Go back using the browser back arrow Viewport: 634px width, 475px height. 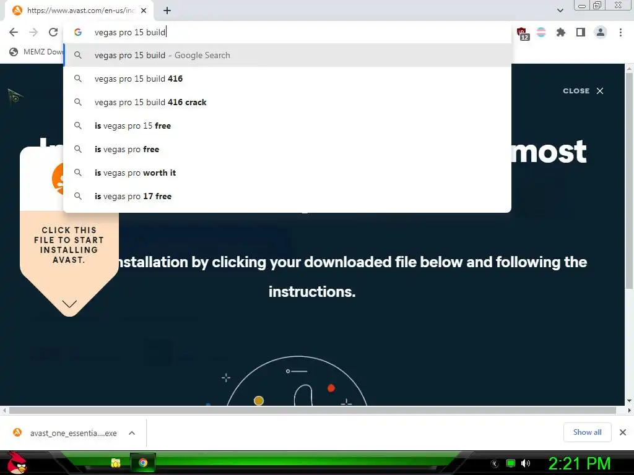tap(14, 32)
